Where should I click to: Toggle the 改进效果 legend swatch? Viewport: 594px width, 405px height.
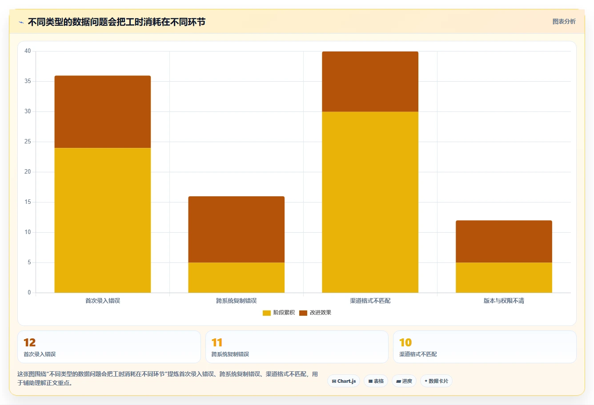coord(303,313)
